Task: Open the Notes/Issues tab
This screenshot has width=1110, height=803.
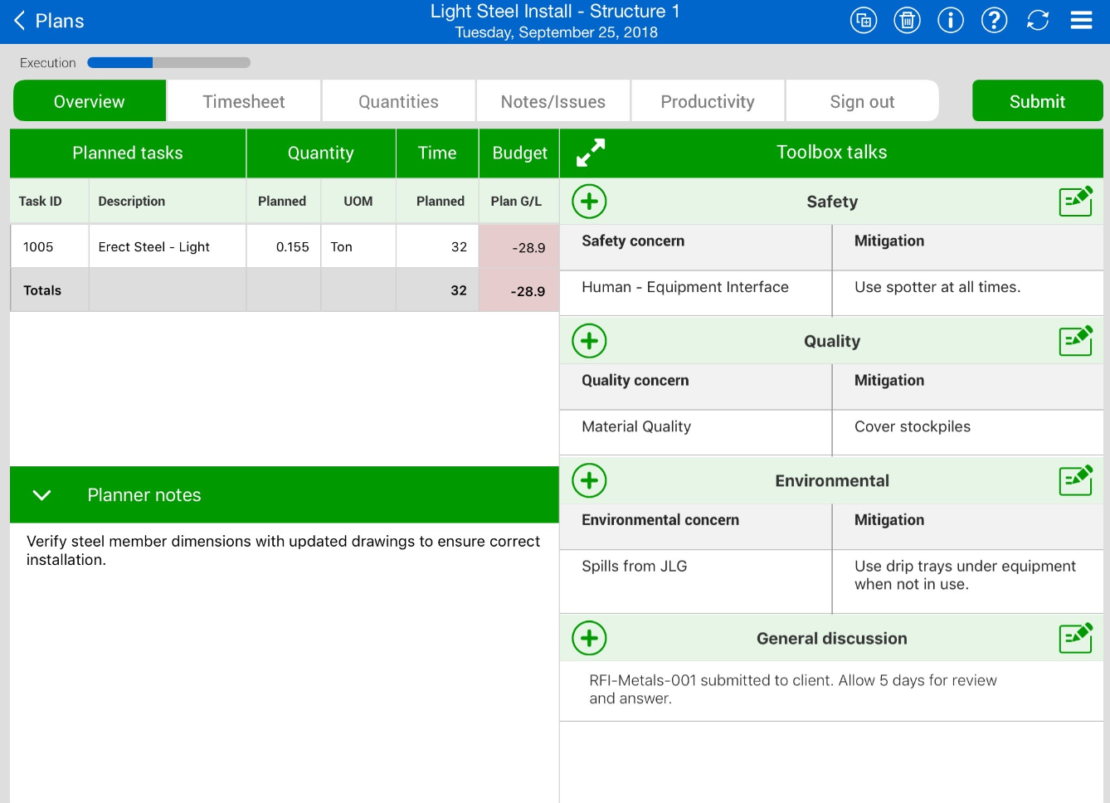Action: 553,101
